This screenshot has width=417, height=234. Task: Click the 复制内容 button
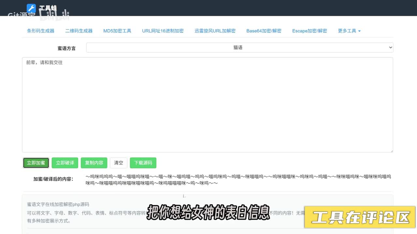94,163
